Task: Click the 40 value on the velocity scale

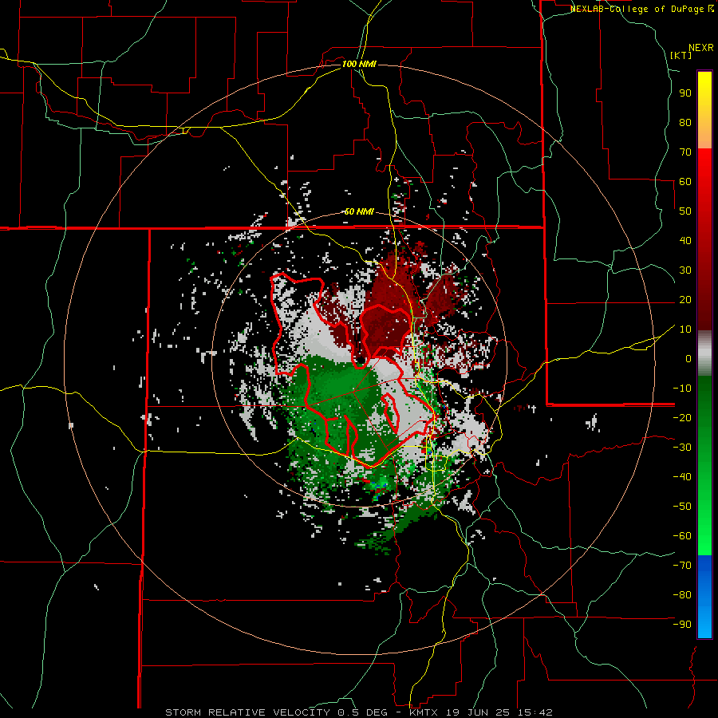Action: click(x=685, y=241)
